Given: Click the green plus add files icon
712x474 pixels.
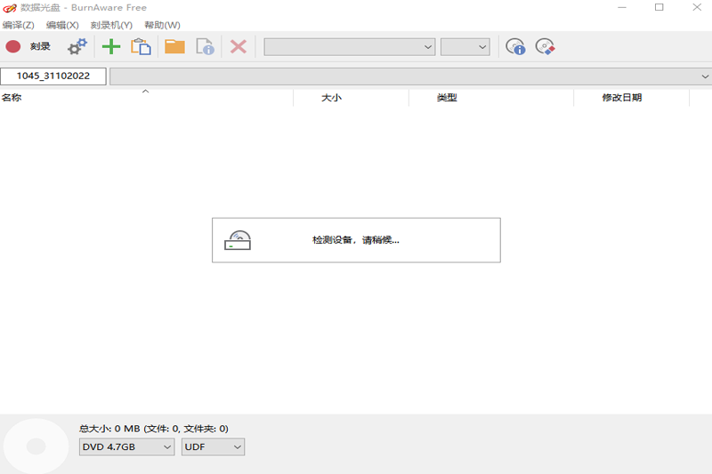Looking at the screenshot, I should click(x=111, y=46).
